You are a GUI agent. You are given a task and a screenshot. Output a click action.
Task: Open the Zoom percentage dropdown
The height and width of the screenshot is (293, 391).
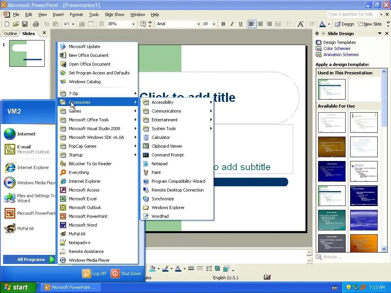(133, 24)
